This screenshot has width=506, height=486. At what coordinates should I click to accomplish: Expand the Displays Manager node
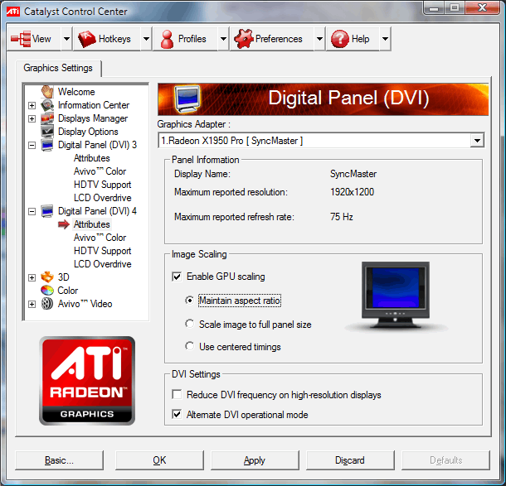(32, 118)
